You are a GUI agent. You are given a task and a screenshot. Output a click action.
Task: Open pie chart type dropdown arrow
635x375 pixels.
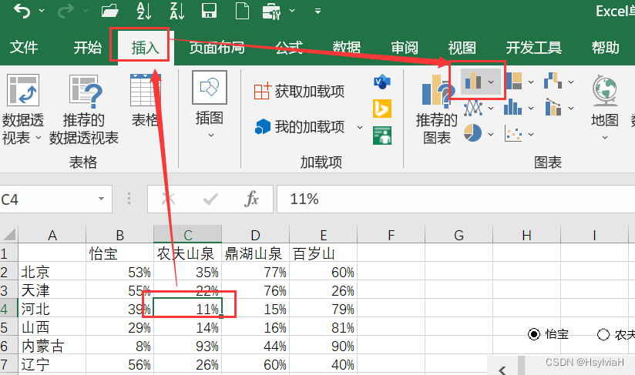[491, 134]
